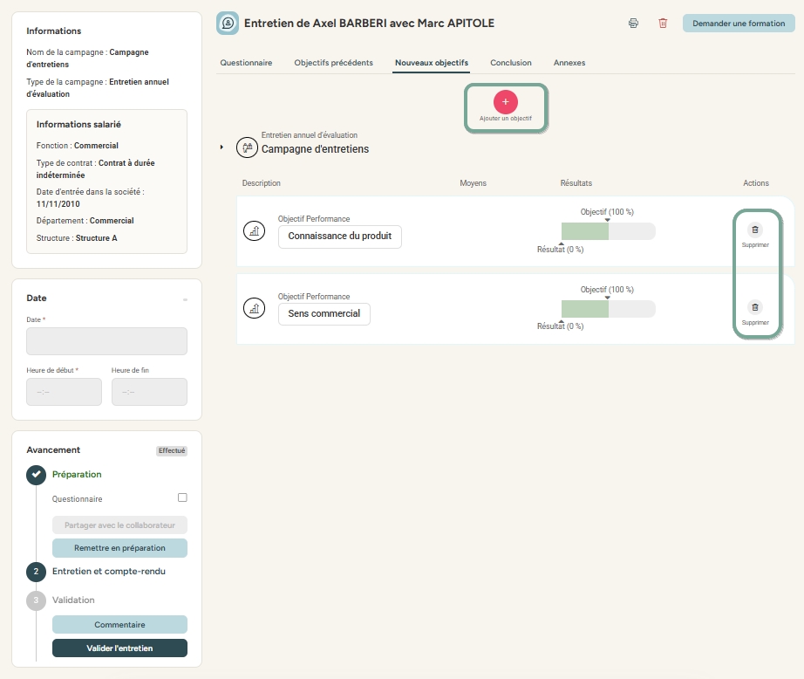Click the performance icon beside Connaissance du produit
This screenshot has height=679, width=804.
pyautogui.click(x=254, y=230)
